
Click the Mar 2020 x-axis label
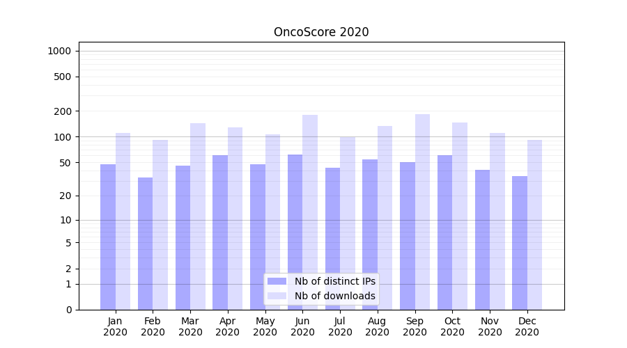(x=190, y=326)
